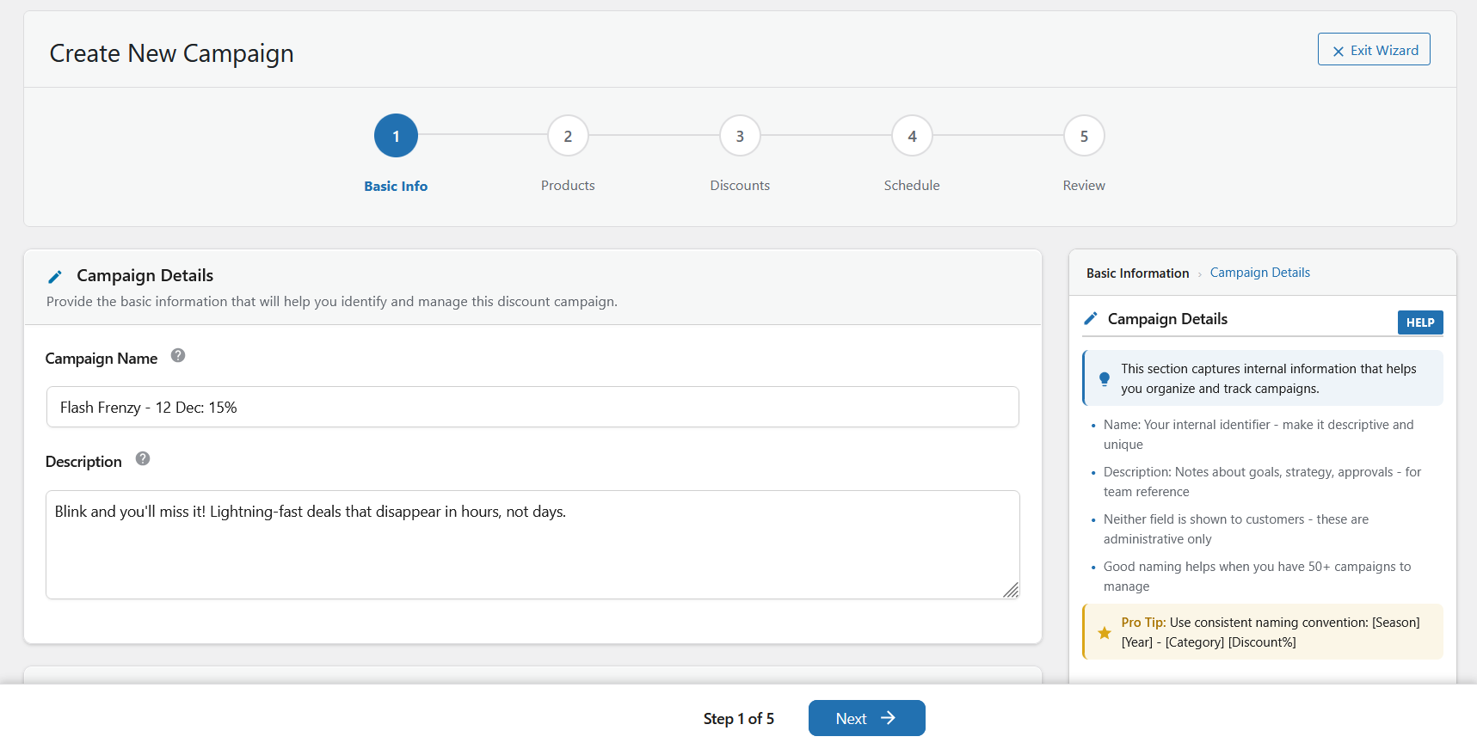Open step 4 Schedule
Image resolution: width=1477 pixels, height=749 pixels.
912,136
